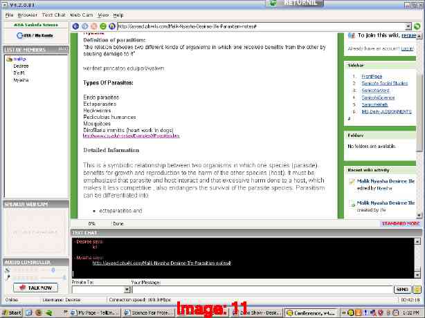Click the orange icon in the system tray
The height and width of the screenshot is (318, 425).
click(x=359, y=313)
